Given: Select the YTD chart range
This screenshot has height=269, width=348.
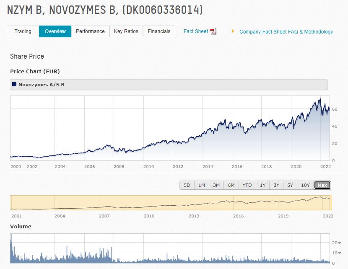Looking at the screenshot, I should point(247,184).
